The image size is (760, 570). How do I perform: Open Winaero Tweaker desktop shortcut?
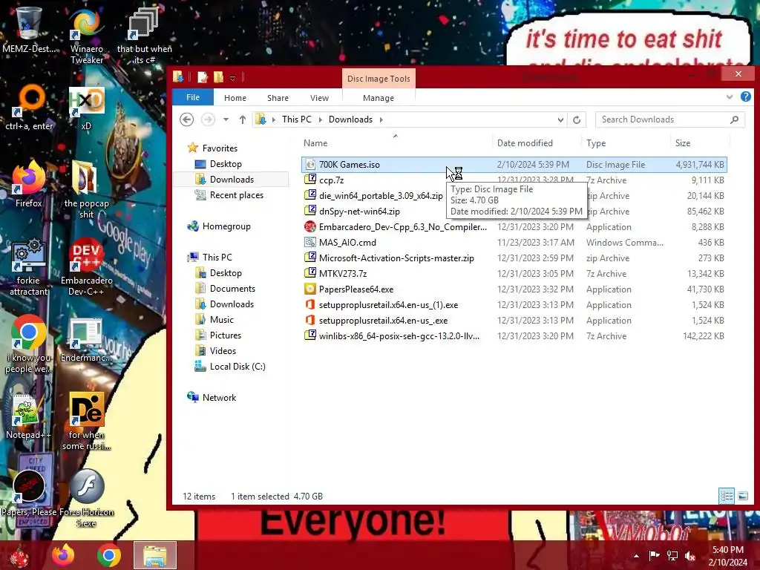coord(86,35)
